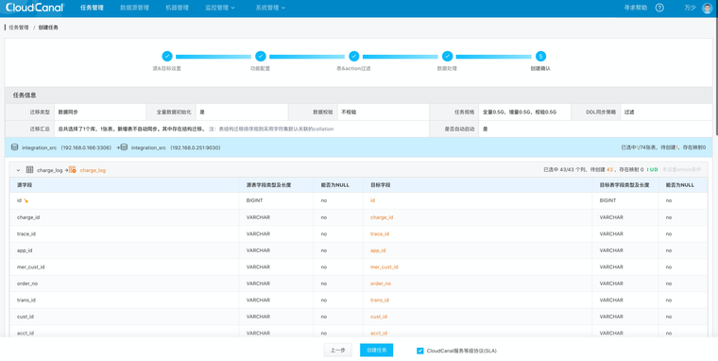Click step 4 数据处理 check circle
Viewport: 718px width, 361px height.
pyautogui.click(x=448, y=57)
